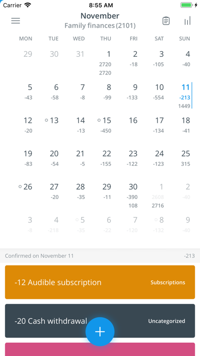Screen dimensions: 200x356
Task: Select November 25 showing 315
Action: pos(186,158)
